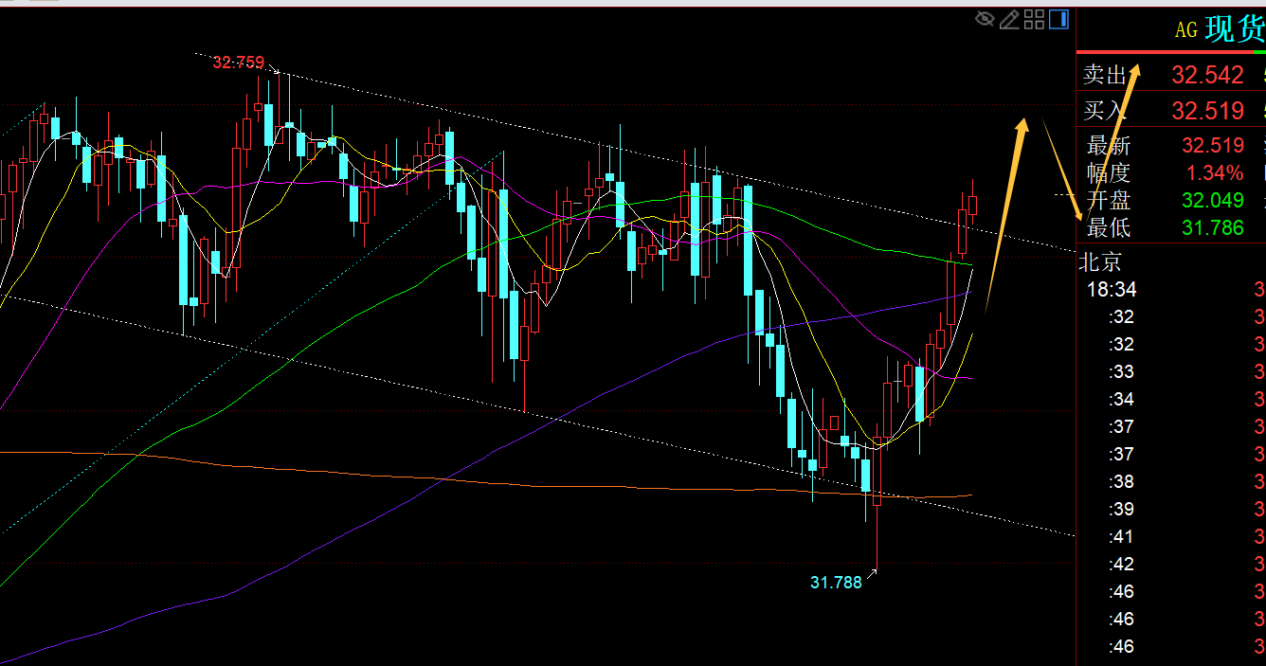Select the :41 tick row
The height and width of the screenshot is (666, 1266).
point(1171,537)
